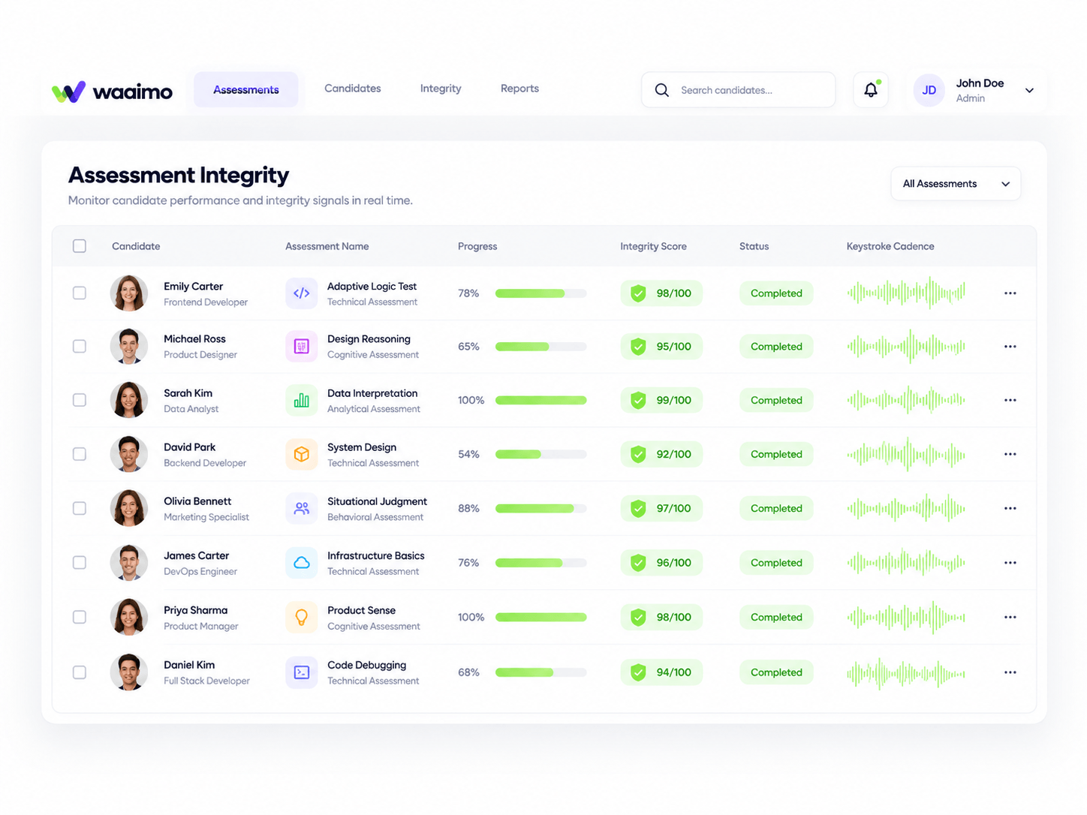Click the 99/100 integrity score badge
1087x815 pixels.
(661, 401)
